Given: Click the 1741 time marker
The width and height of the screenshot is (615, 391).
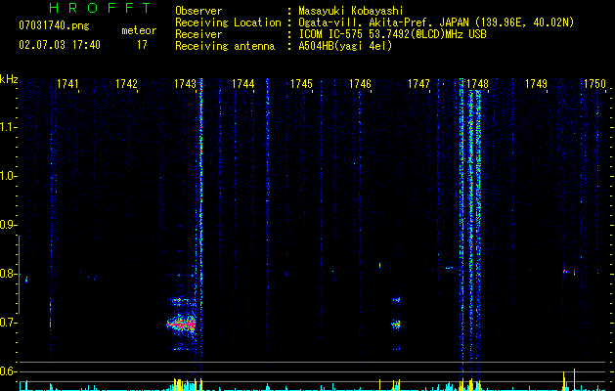Looking at the screenshot, I should 67,84.
